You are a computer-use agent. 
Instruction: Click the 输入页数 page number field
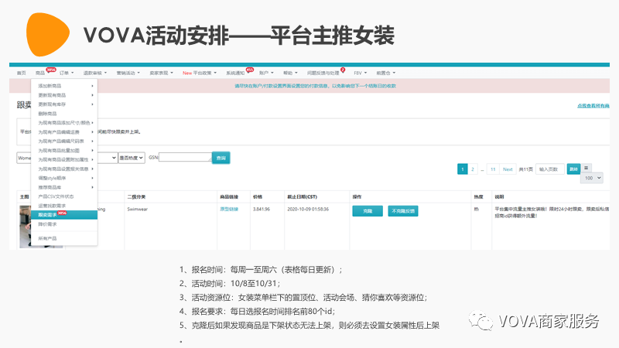pos(549,169)
